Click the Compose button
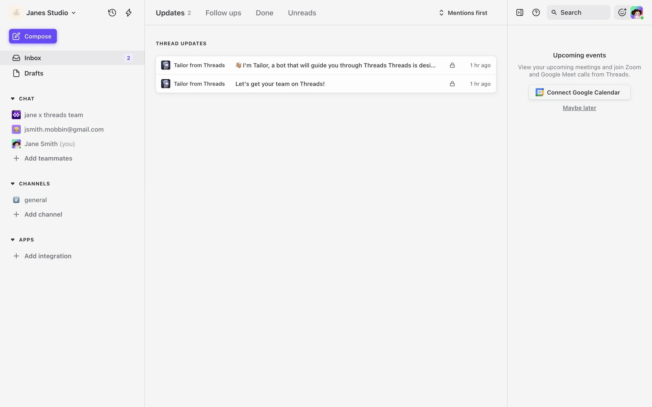This screenshot has width=652, height=407. [33, 36]
